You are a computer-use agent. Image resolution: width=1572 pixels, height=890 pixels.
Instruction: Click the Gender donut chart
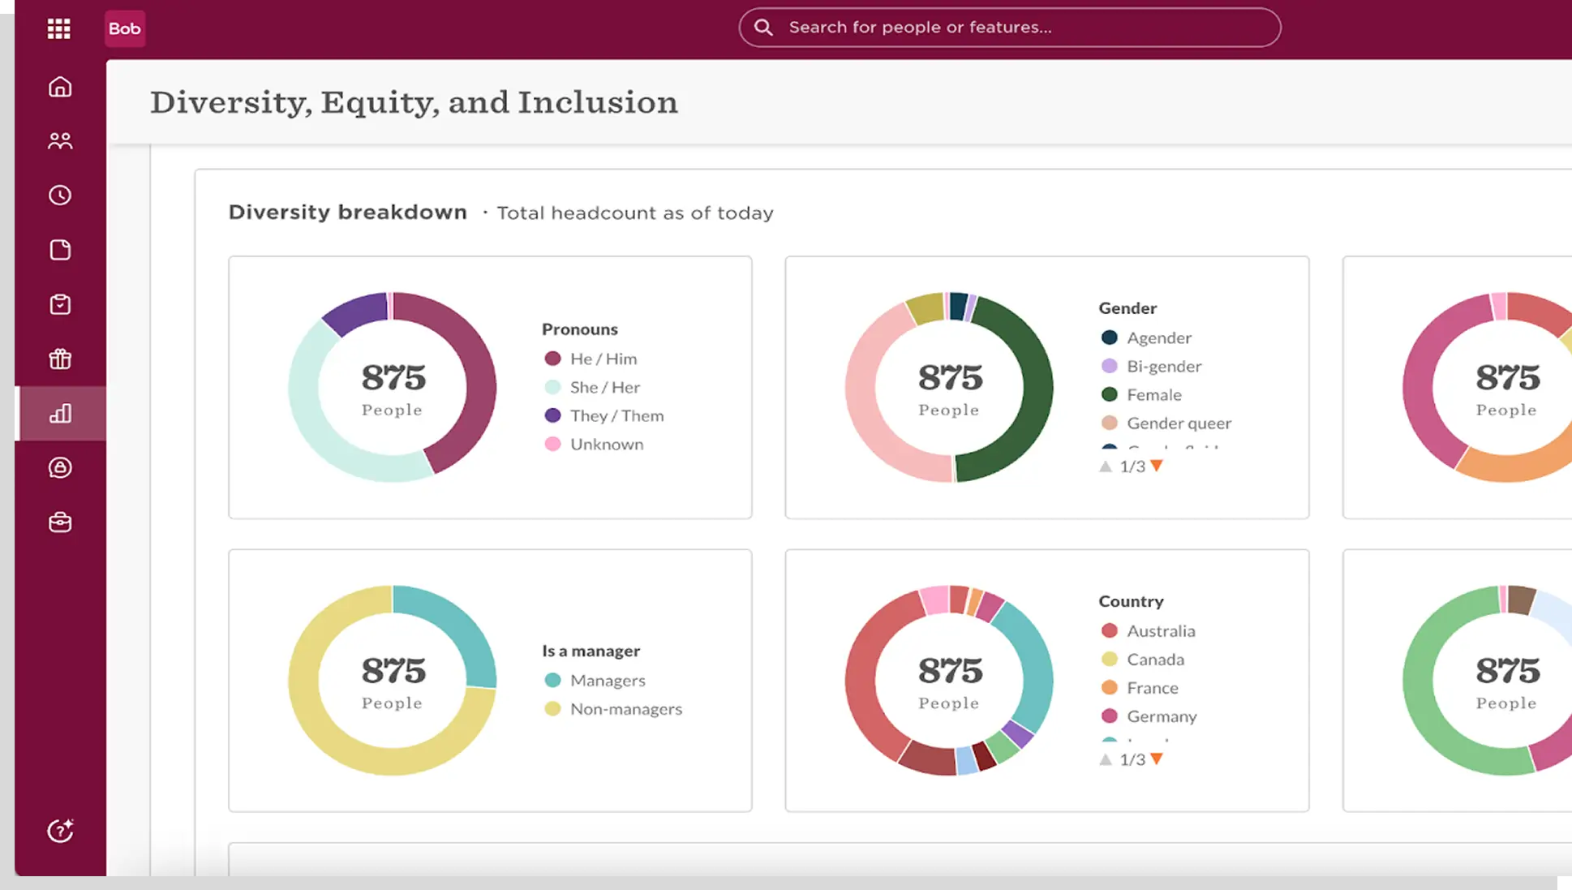(x=949, y=387)
